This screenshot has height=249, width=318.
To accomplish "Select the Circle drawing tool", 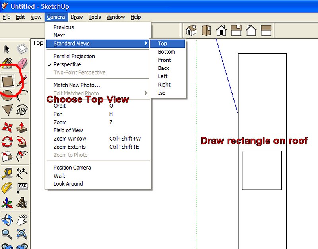I will point(7,95).
